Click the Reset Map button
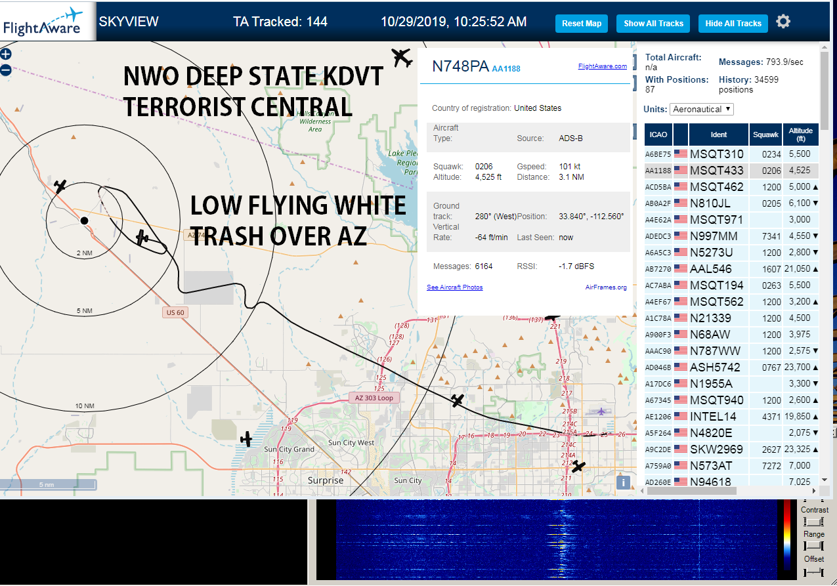This screenshot has width=837, height=586. 582,24
